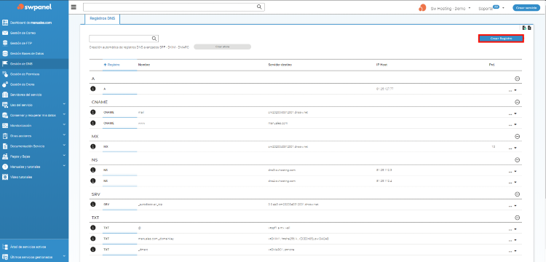The image size is (546, 262).
Task: Open info icon for the MX record
Action: point(93,147)
